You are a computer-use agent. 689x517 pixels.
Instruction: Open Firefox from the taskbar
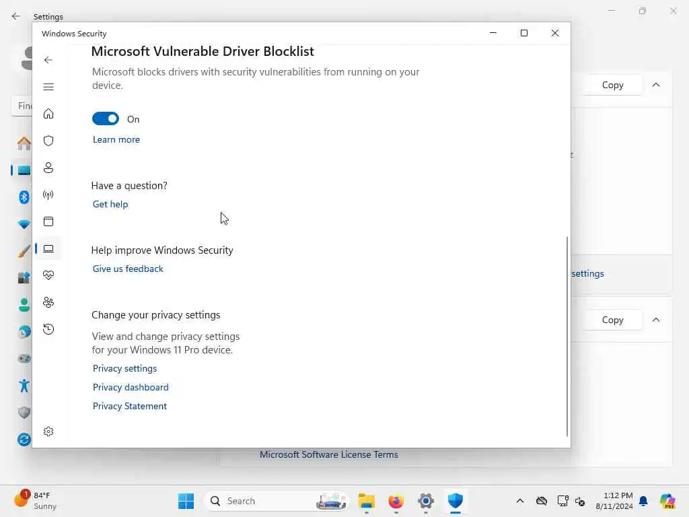[x=396, y=501]
